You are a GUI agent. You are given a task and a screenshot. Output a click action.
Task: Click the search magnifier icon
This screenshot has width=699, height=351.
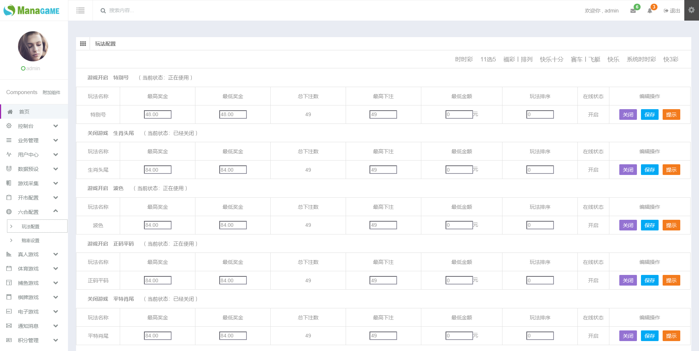coord(103,11)
